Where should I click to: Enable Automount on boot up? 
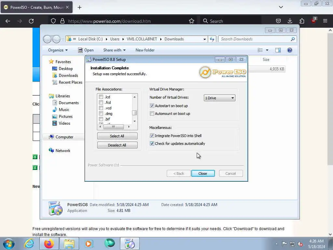pos(152,114)
